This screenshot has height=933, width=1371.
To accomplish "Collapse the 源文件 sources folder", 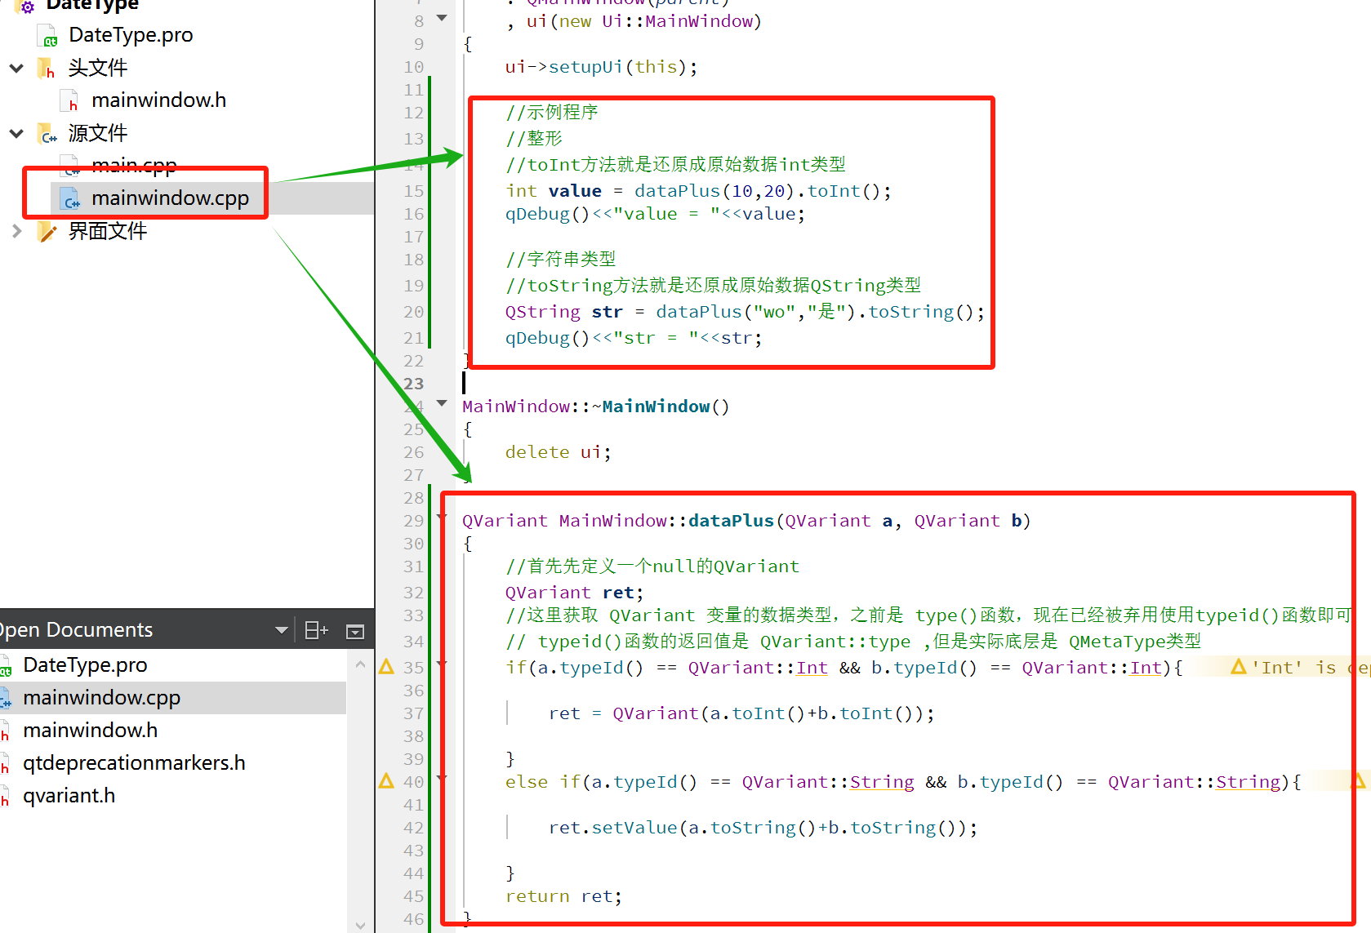I will click(x=16, y=133).
